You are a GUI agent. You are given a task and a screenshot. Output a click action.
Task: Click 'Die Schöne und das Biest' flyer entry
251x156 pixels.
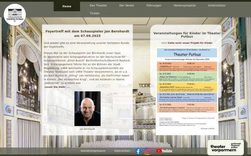click(187, 97)
